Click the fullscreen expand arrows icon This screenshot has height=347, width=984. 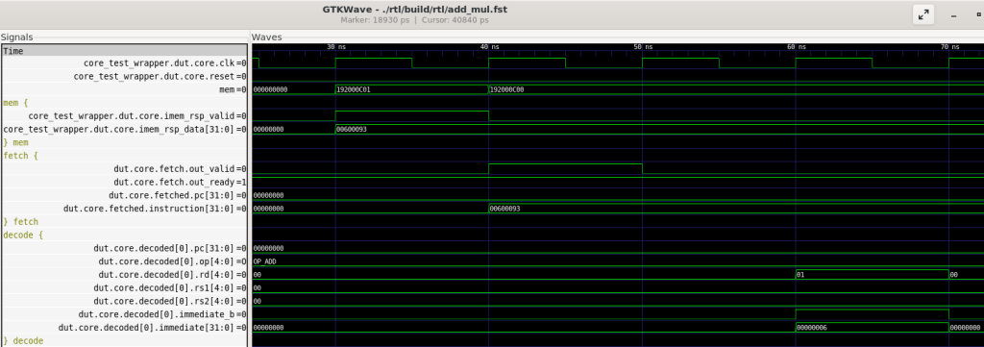tap(923, 15)
